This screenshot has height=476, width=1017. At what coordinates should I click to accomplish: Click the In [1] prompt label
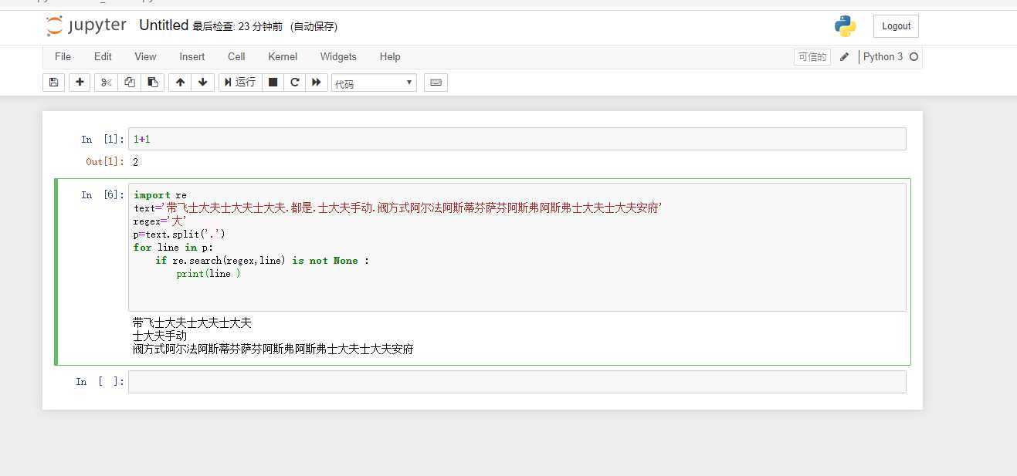tap(103, 140)
